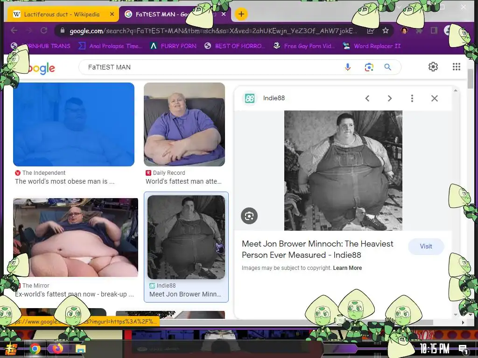
Task: Click 'The world's most obese man is ...' caption
Action: (64, 181)
